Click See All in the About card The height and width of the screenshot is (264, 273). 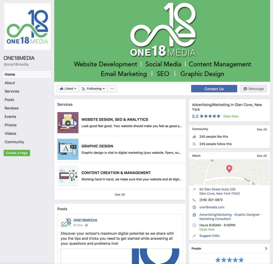262,156
